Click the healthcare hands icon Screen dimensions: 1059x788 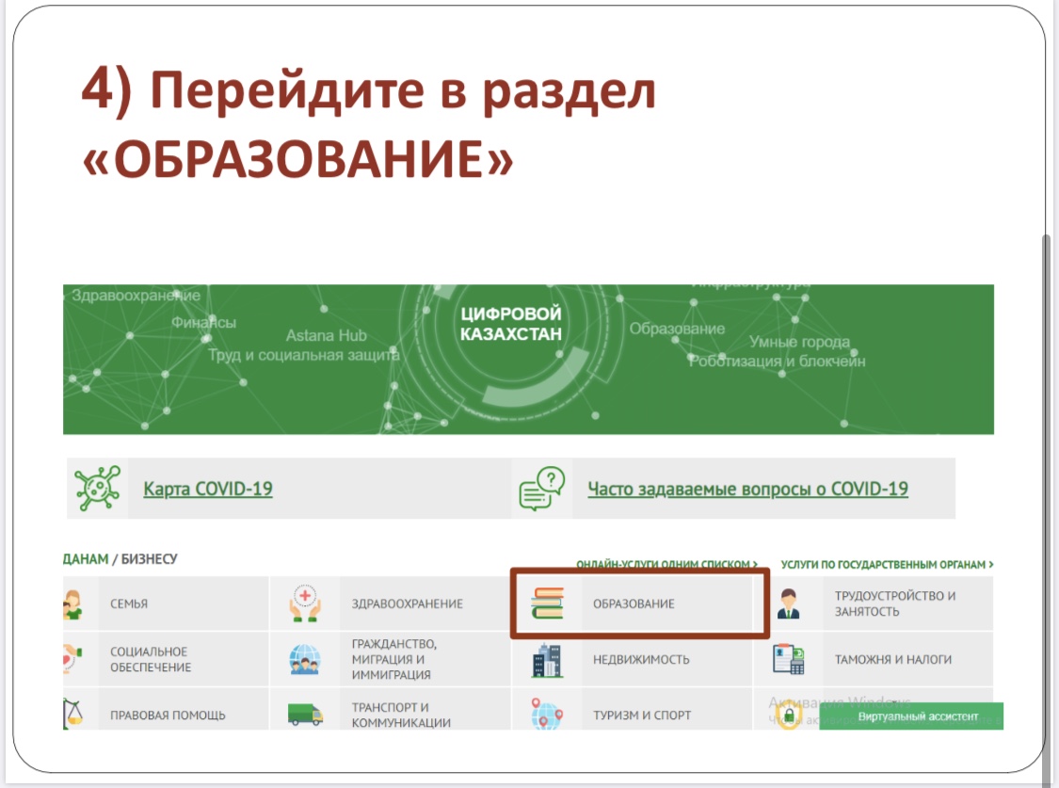tap(305, 603)
